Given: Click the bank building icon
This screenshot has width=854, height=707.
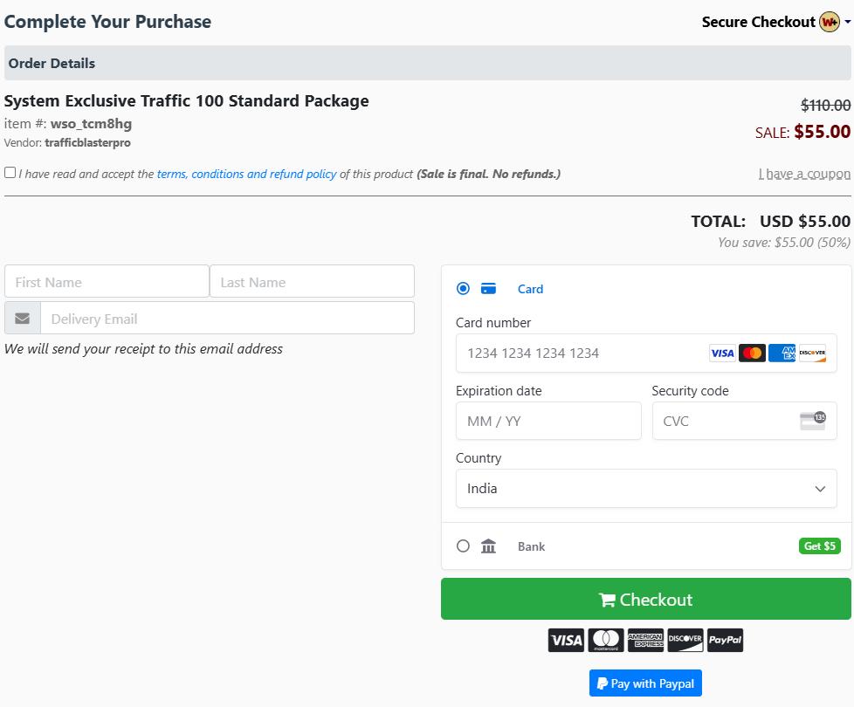Looking at the screenshot, I should tap(489, 546).
